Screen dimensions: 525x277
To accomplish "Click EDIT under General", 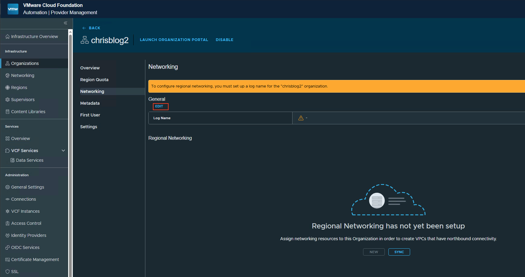I will click(x=159, y=106).
